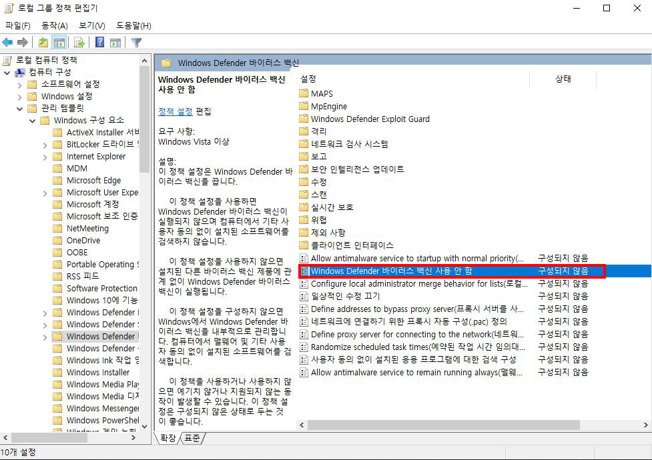
Task: Select the NetMeeting tree folder
Action: tap(87, 229)
